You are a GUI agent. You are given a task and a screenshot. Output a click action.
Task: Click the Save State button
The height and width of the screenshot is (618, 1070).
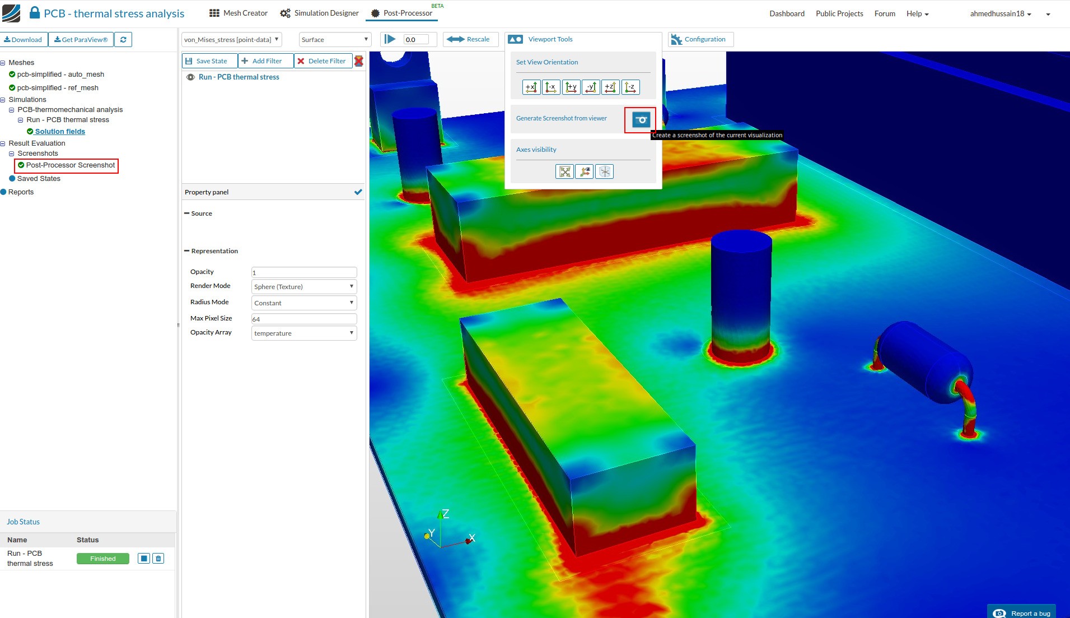[210, 61]
